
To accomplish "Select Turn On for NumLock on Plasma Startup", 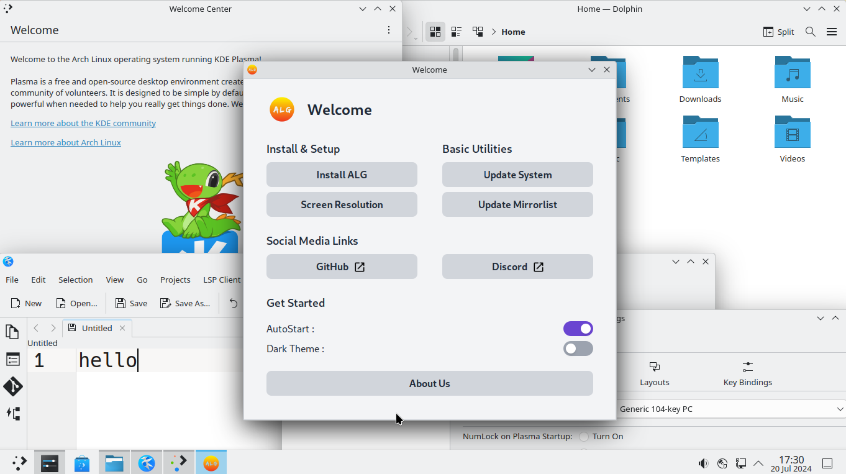I will [583, 436].
